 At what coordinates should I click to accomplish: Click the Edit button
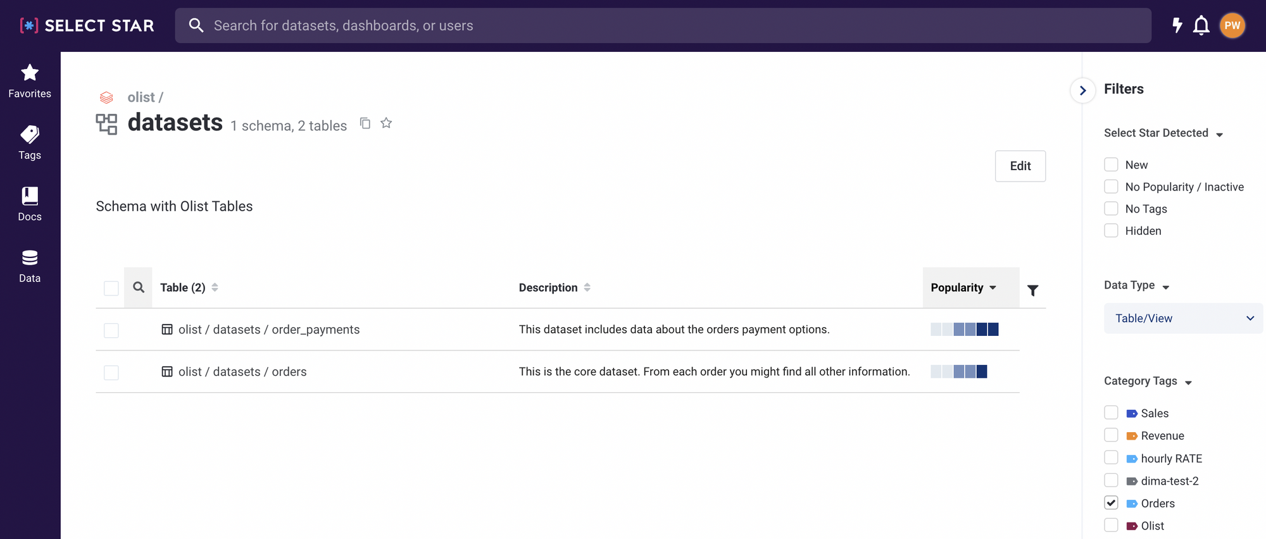click(x=1020, y=166)
